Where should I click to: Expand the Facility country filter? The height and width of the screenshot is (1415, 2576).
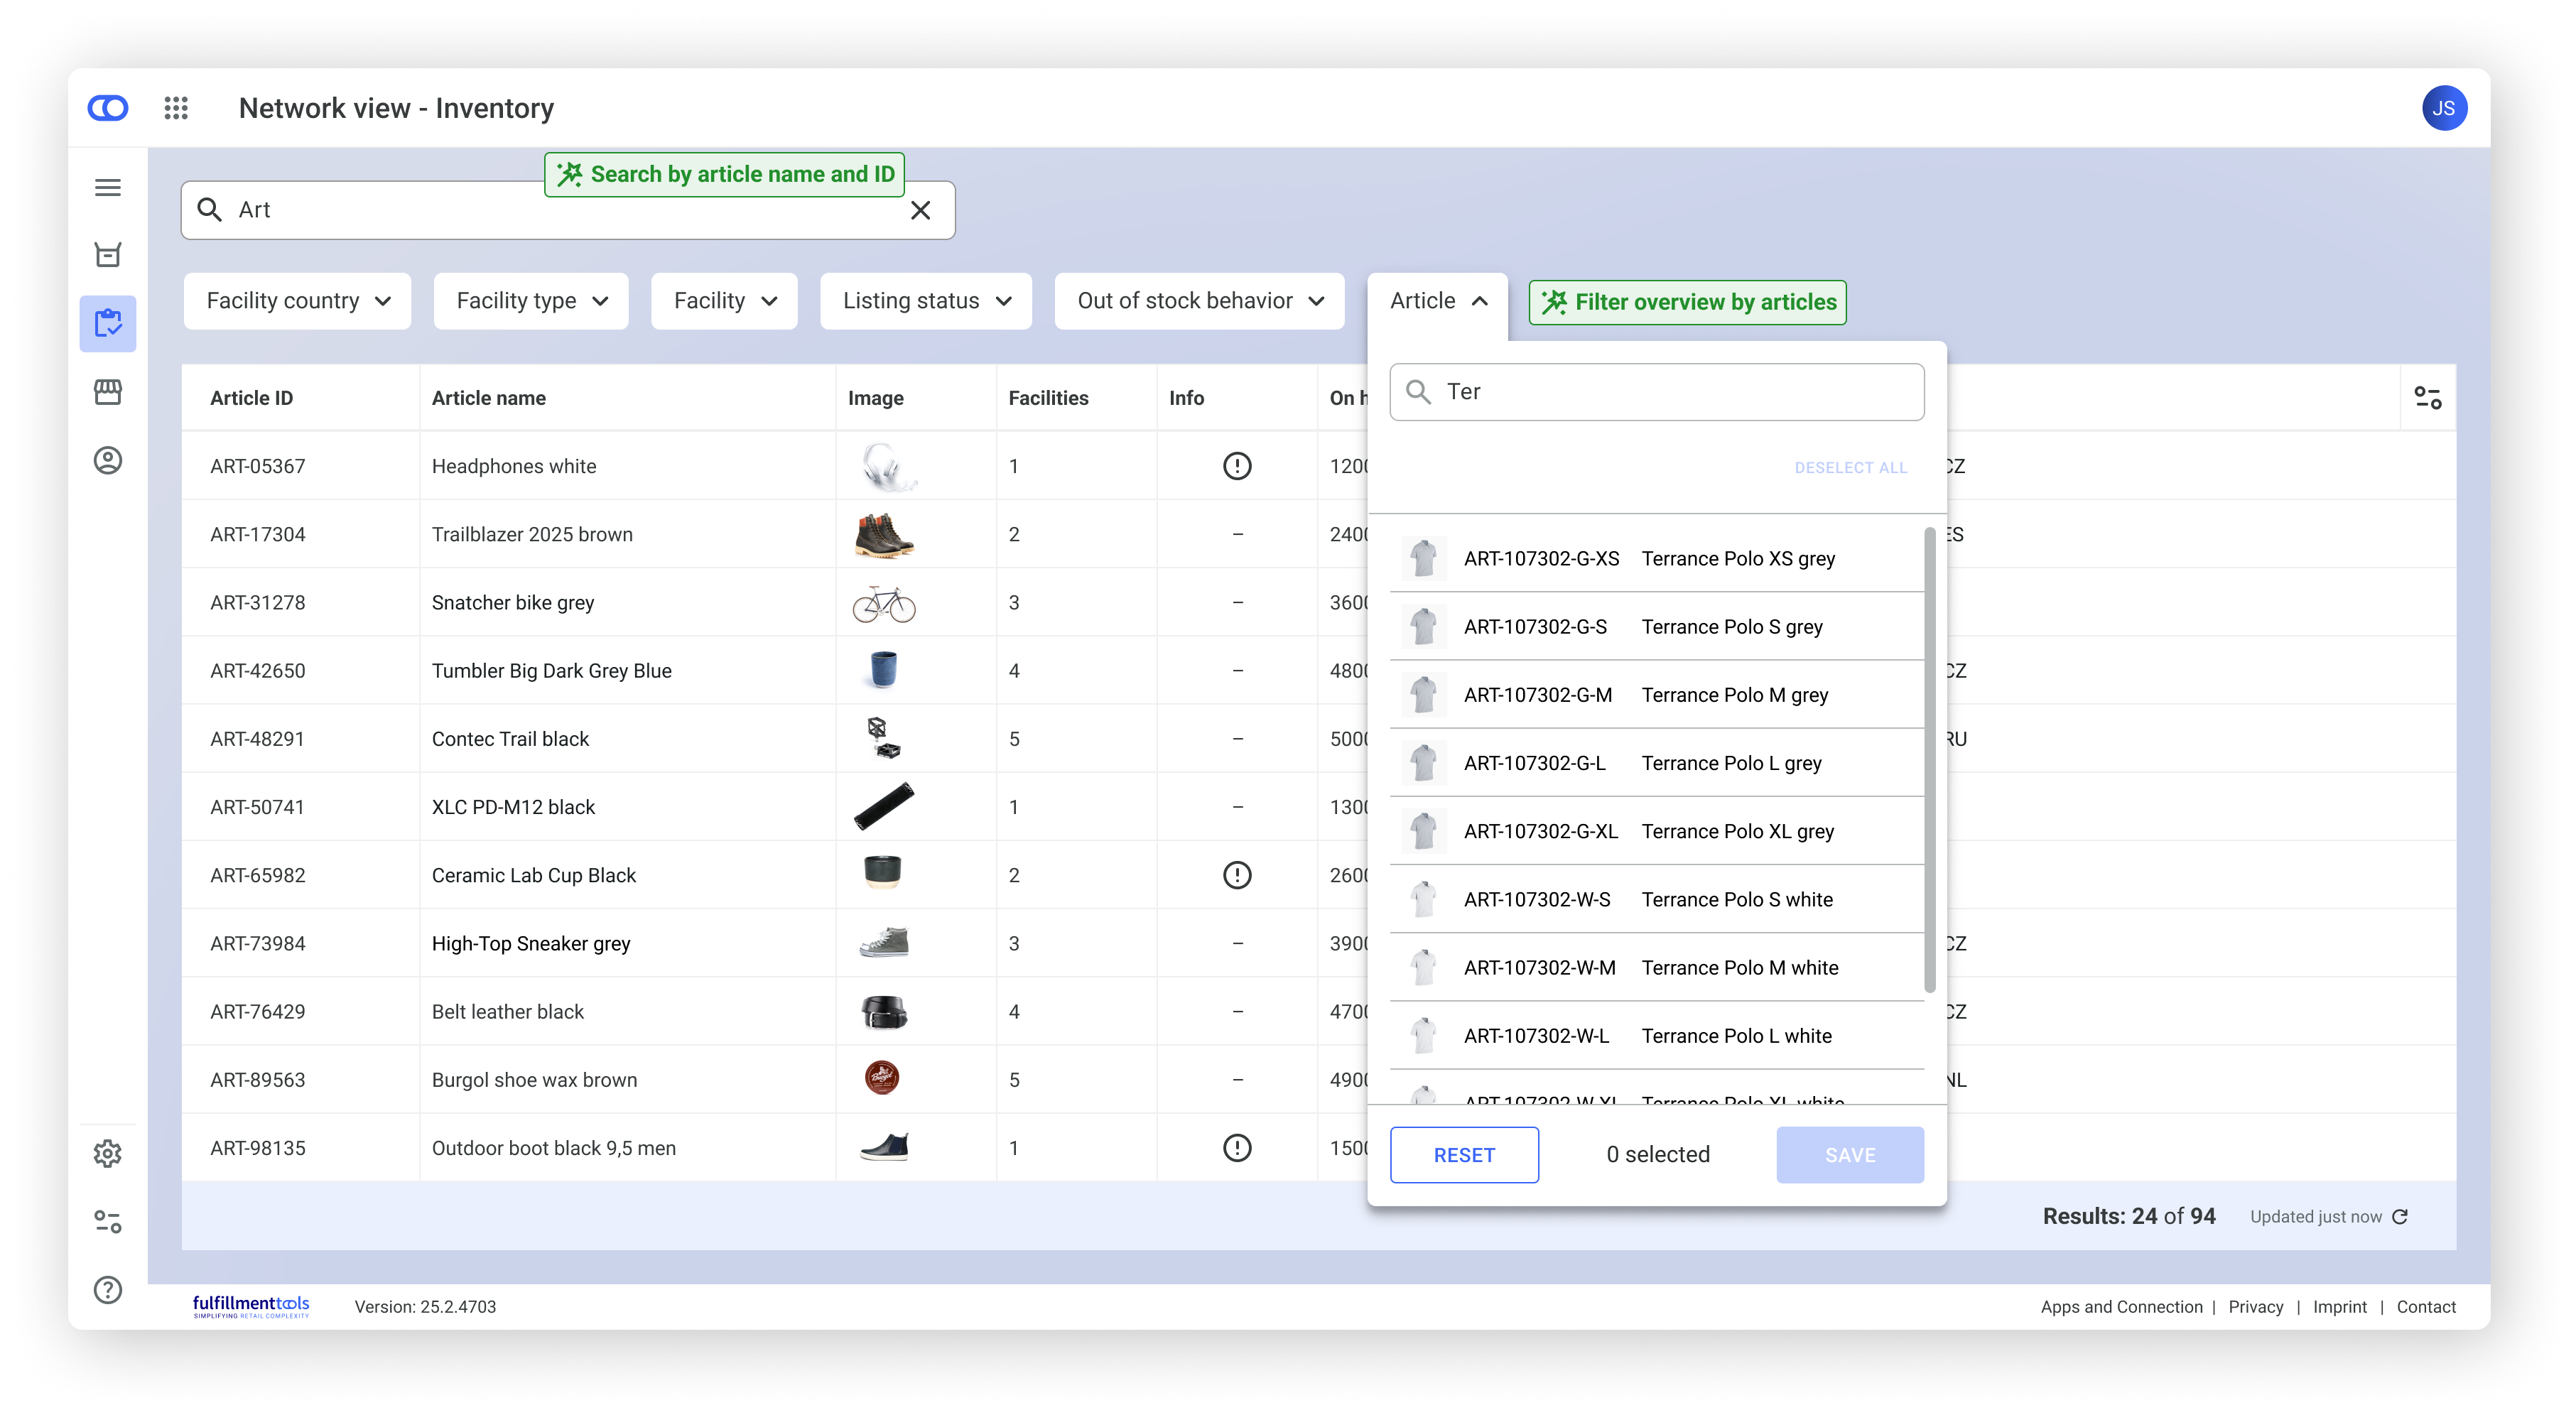(297, 301)
